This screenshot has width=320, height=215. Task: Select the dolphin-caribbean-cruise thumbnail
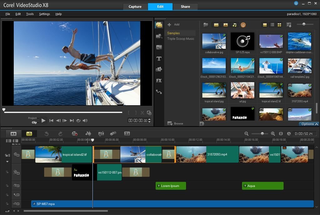tap(299, 41)
